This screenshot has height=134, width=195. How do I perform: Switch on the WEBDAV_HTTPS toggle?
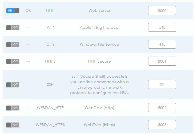pos(13,125)
